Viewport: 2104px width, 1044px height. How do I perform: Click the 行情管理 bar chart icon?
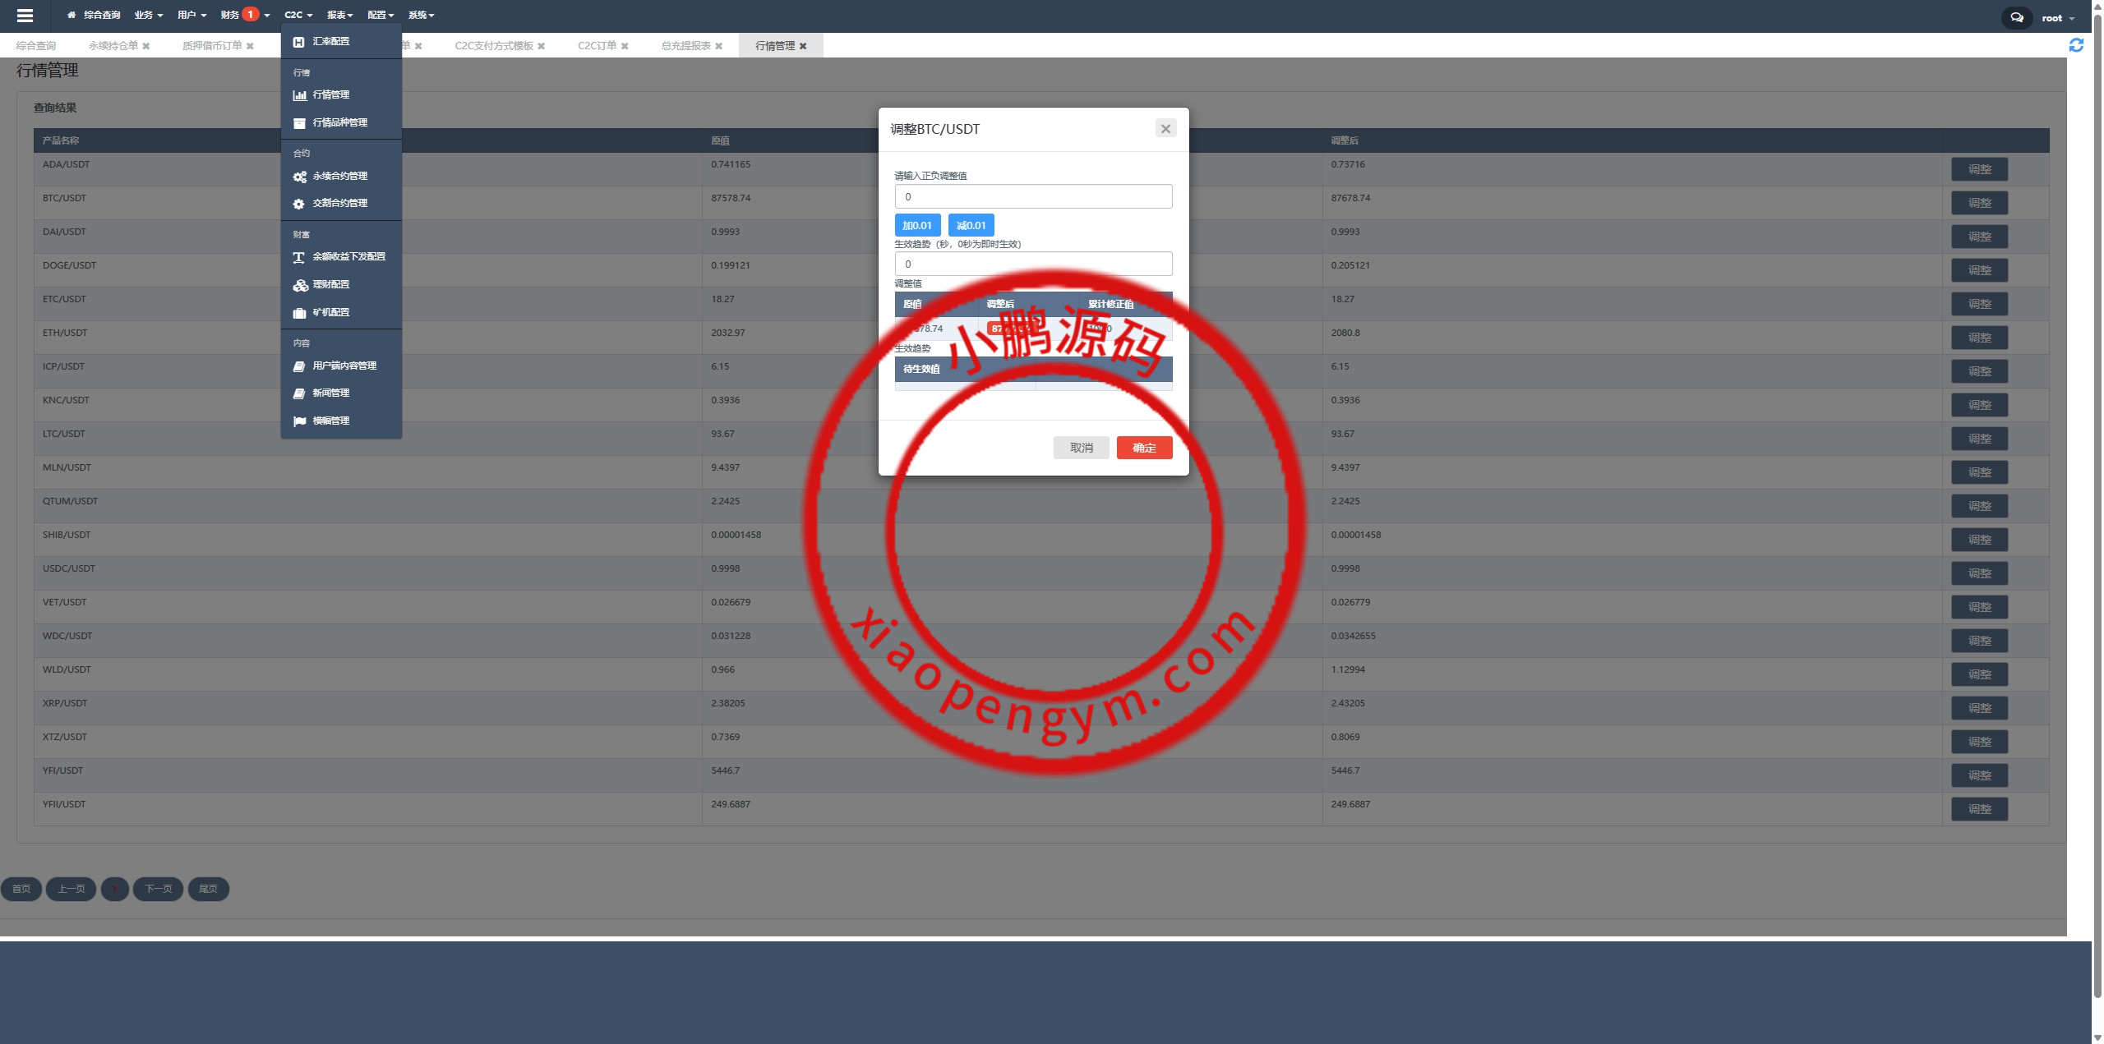(299, 95)
